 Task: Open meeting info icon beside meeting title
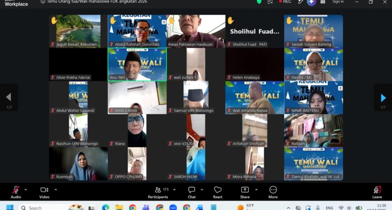pos(43,1)
